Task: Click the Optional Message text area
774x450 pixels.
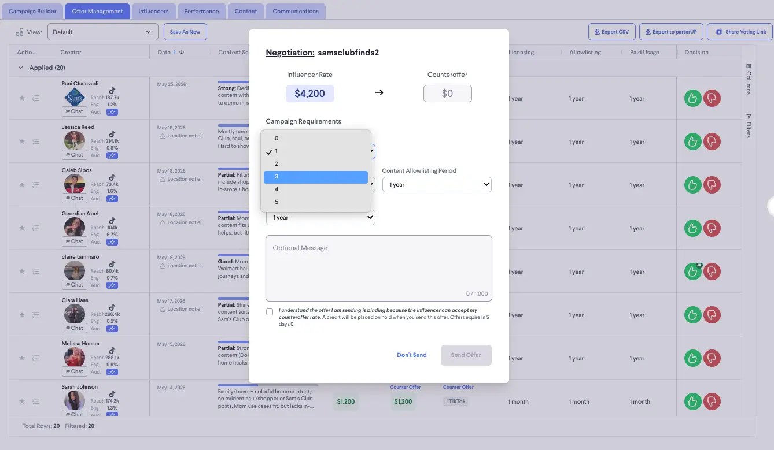Action: pyautogui.click(x=379, y=268)
